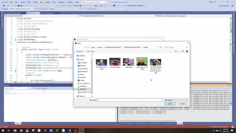The width and height of the screenshot is (236, 133).
Task: Open File Explorer from the taskbar
Action: 15,130
